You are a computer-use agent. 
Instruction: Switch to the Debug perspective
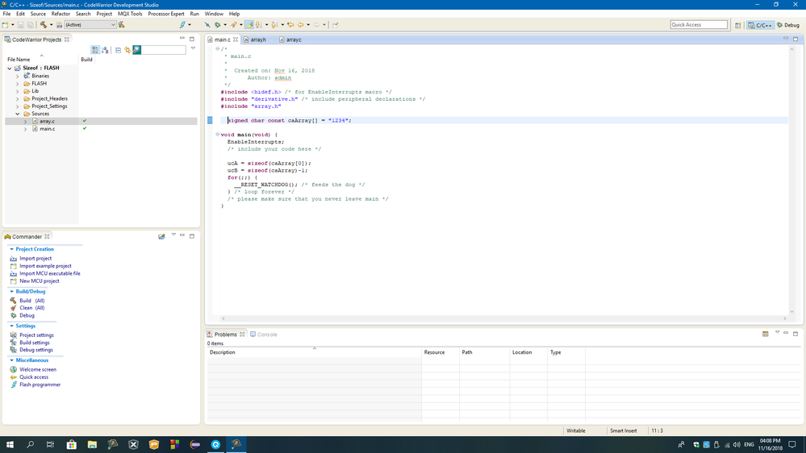[788, 25]
